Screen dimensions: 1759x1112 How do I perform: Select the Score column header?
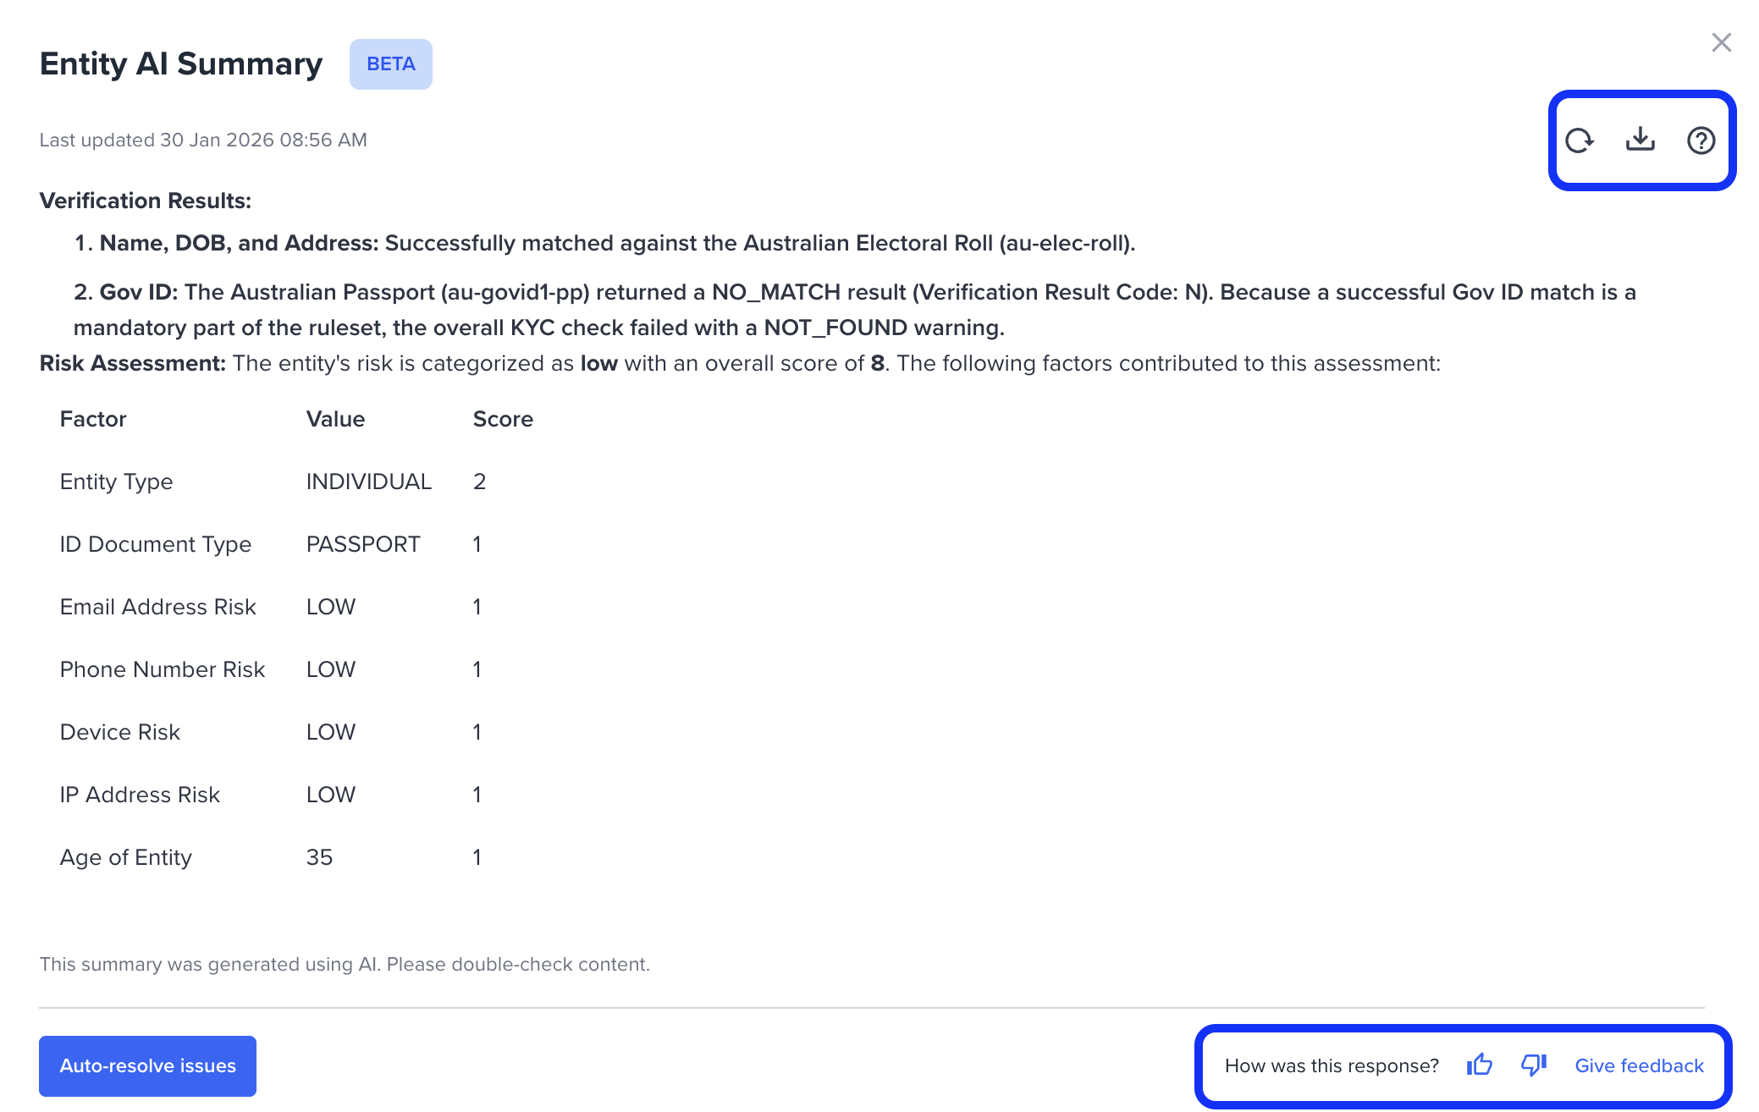click(503, 418)
